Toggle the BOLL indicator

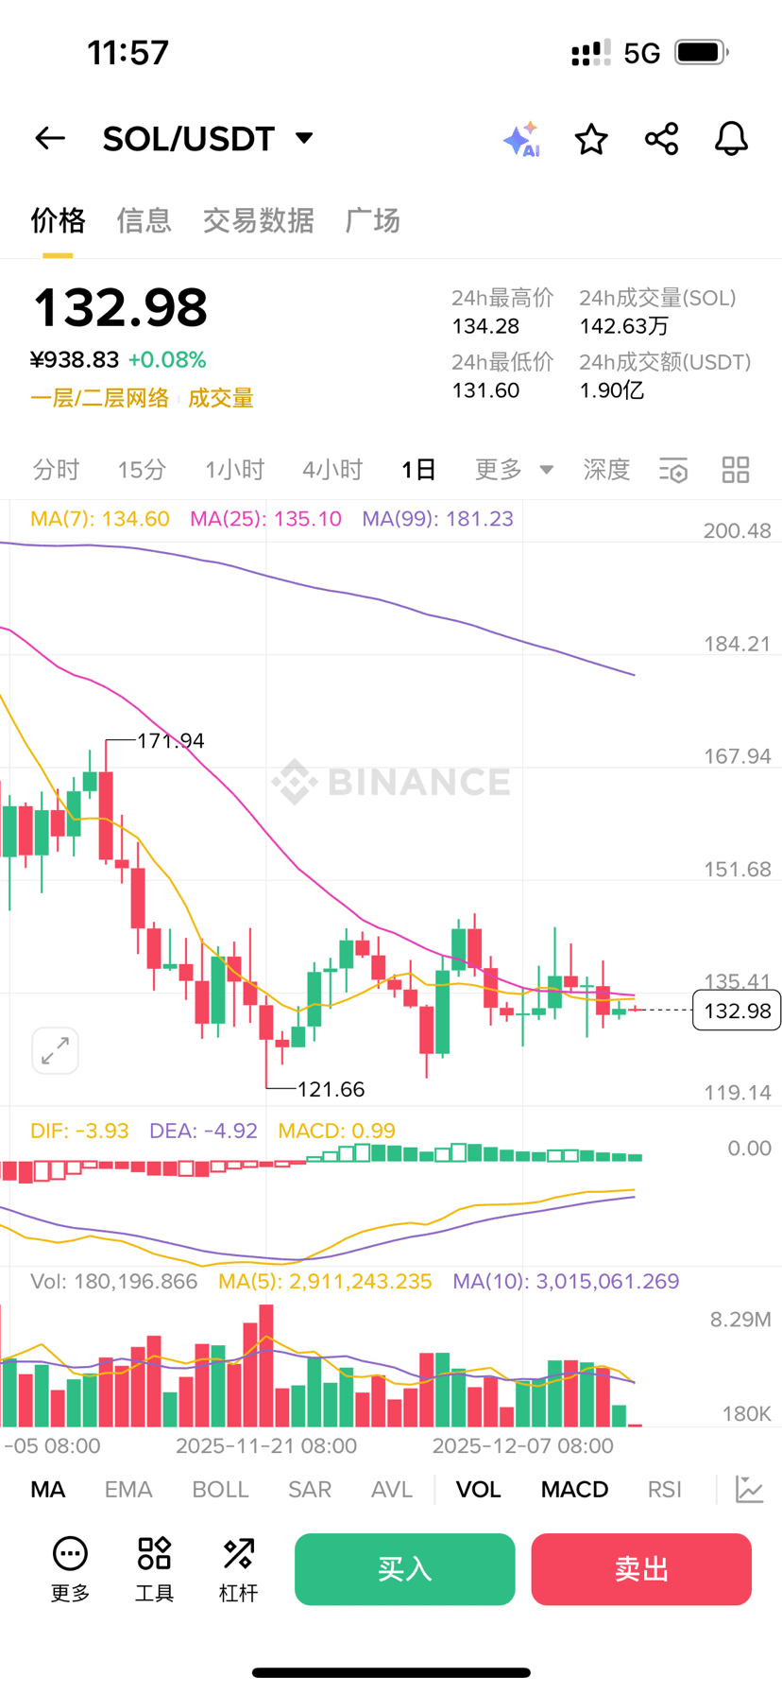pyautogui.click(x=220, y=1490)
